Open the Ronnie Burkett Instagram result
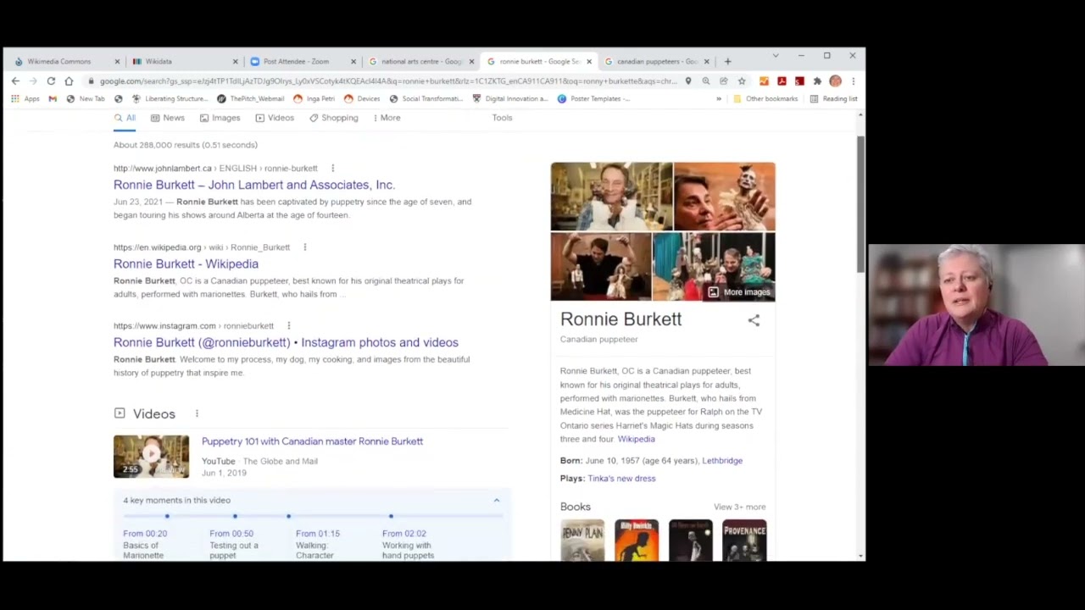 pyautogui.click(x=286, y=342)
